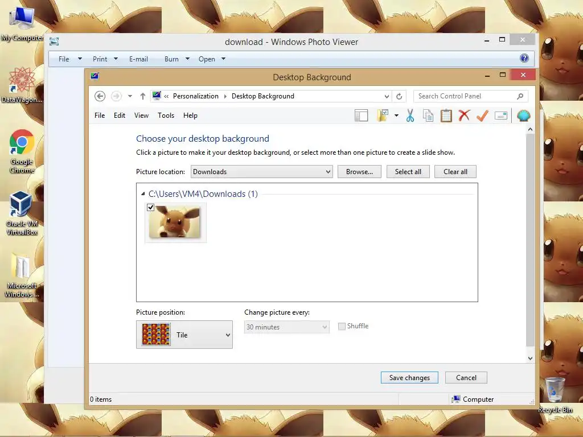This screenshot has width=583, height=437.
Task: Open the View menu
Action: pos(141,116)
